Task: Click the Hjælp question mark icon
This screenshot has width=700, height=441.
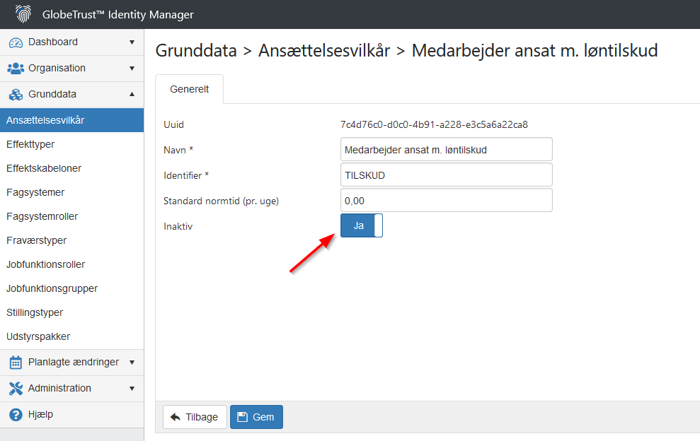Action: click(16, 415)
